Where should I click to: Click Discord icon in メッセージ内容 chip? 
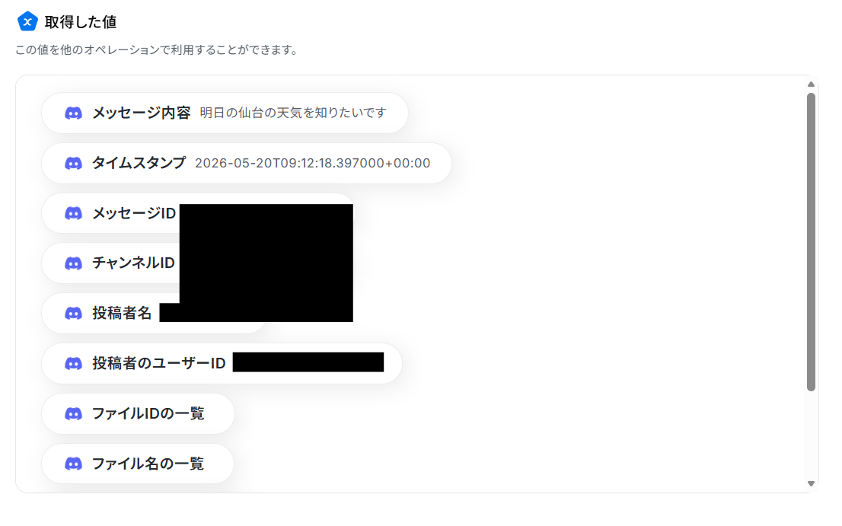pyautogui.click(x=74, y=113)
